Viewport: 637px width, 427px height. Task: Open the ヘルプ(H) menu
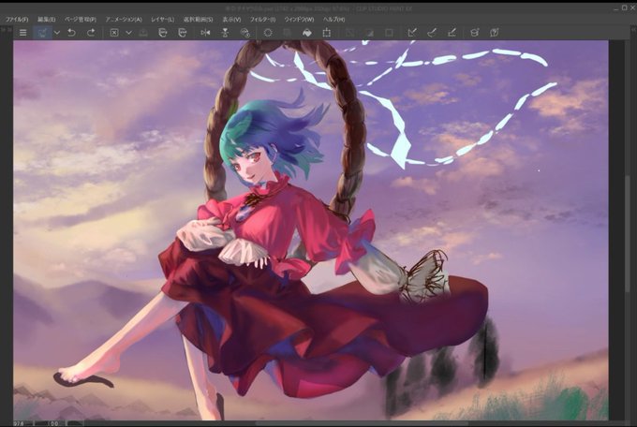[333, 20]
